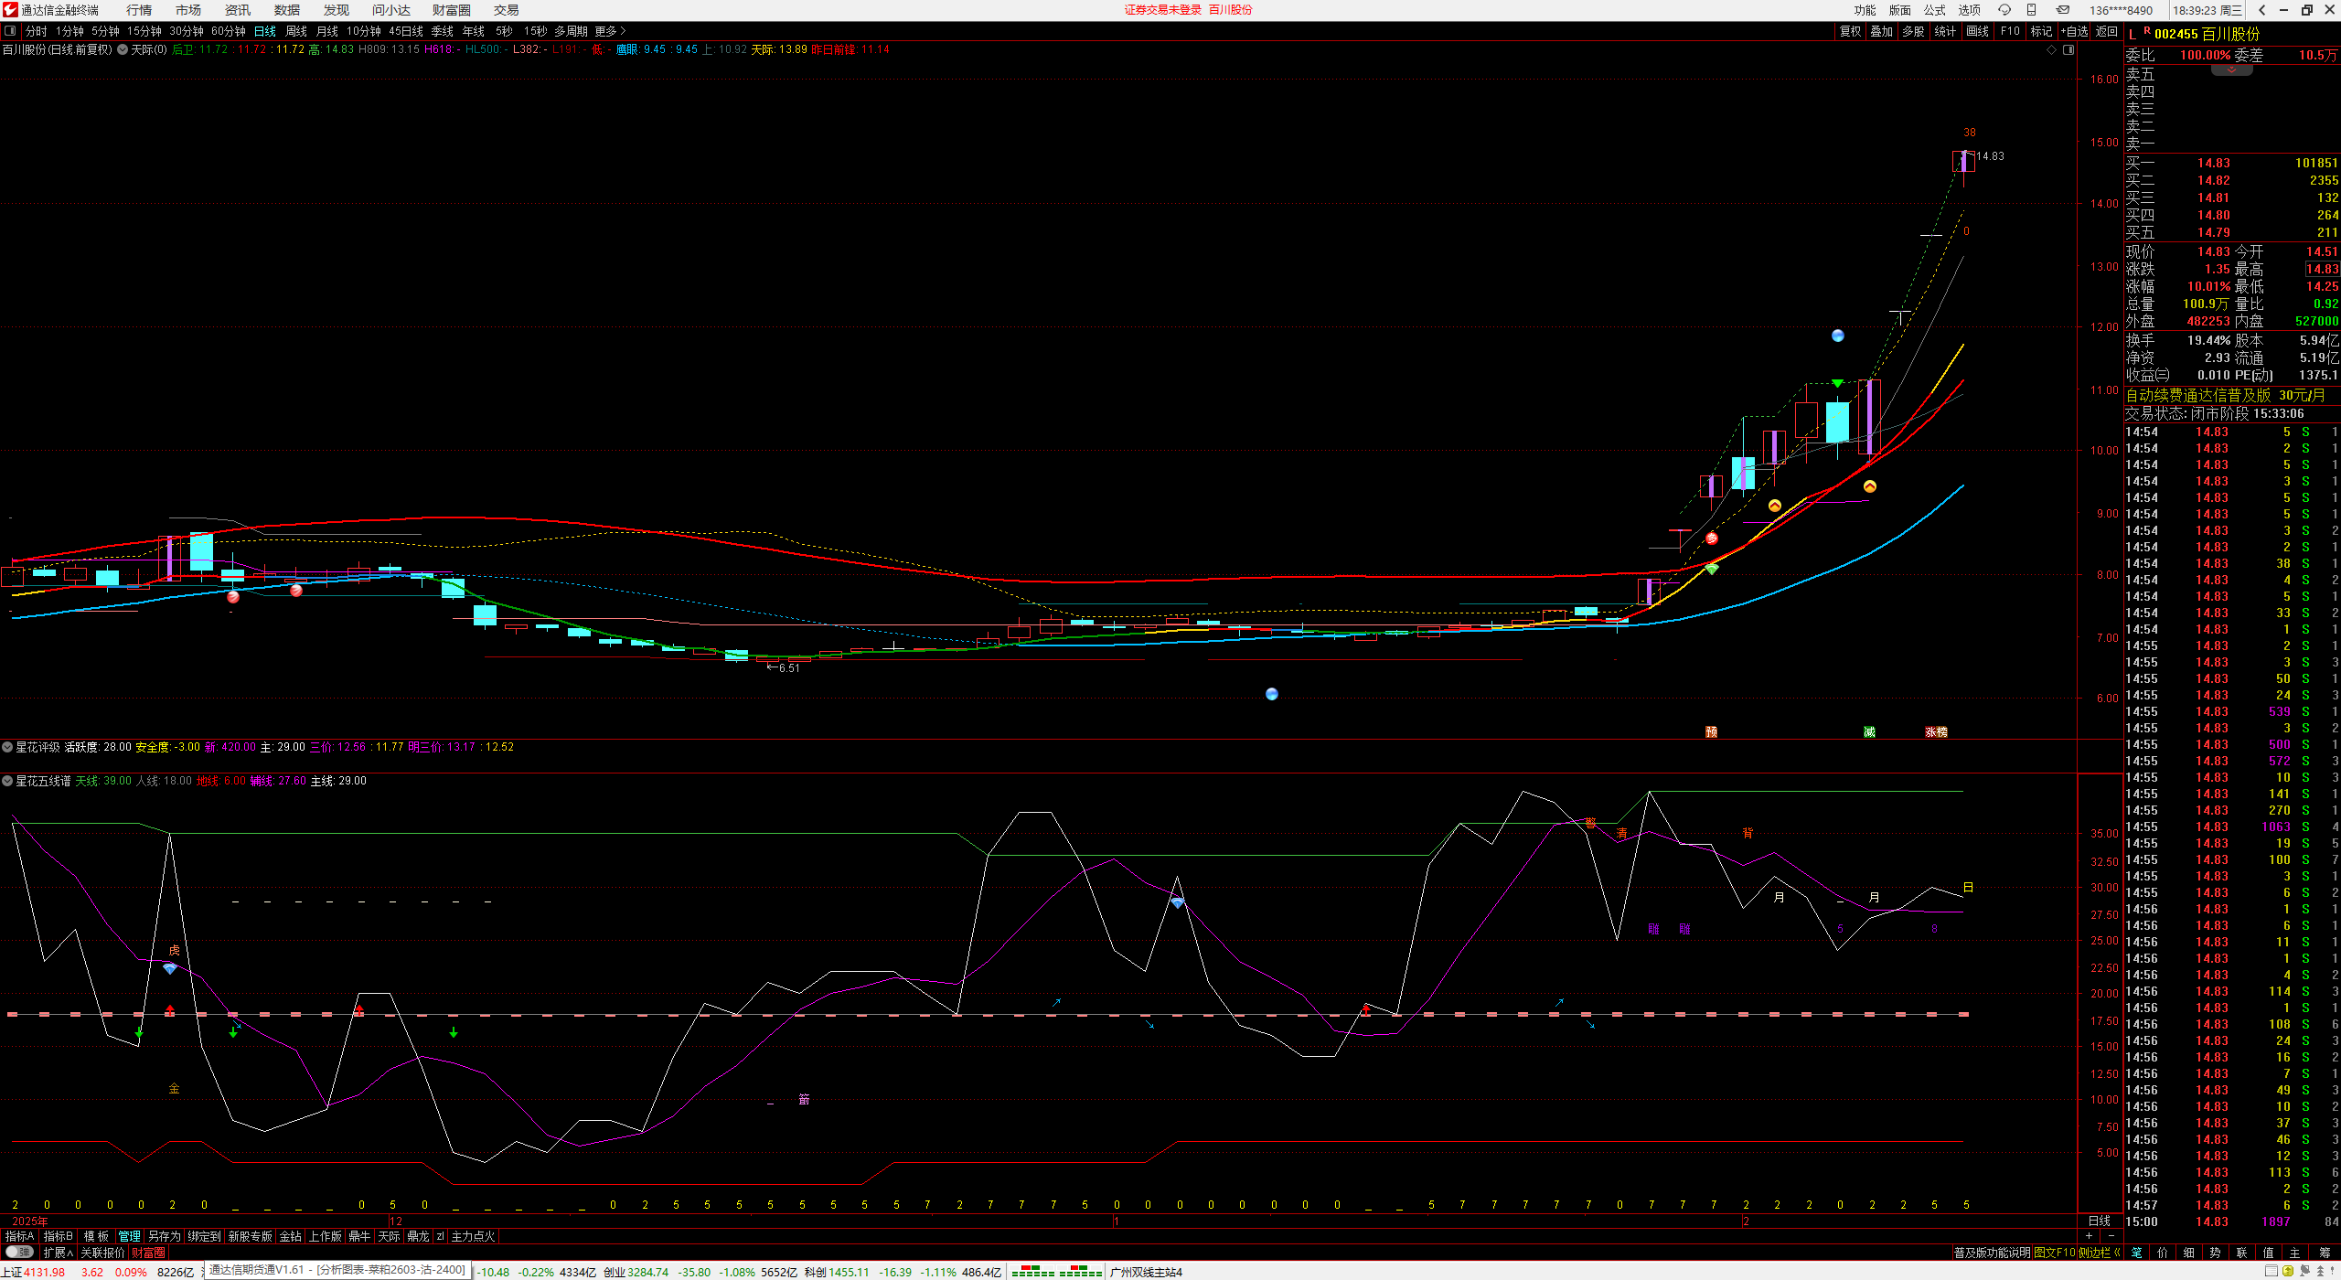
Task: Click the zoom-in plus button under 日线
Action: tap(2089, 1236)
